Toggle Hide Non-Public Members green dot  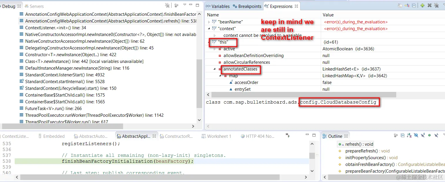pyautogui.click(x=429, y=135)
